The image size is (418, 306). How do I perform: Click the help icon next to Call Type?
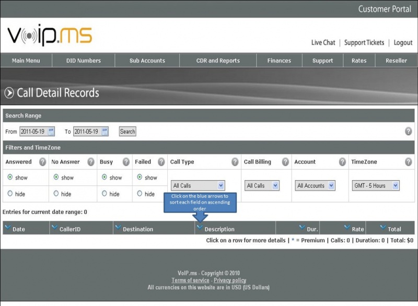tap(235, 162)
